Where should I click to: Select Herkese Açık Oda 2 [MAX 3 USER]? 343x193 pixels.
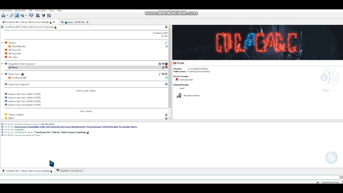point(24,94)
